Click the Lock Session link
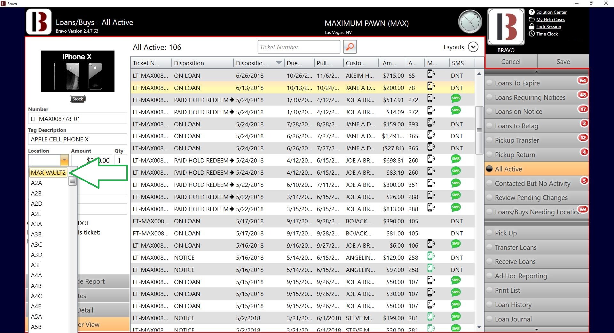This screenshot has width=614, height=333. click(548, 27)
